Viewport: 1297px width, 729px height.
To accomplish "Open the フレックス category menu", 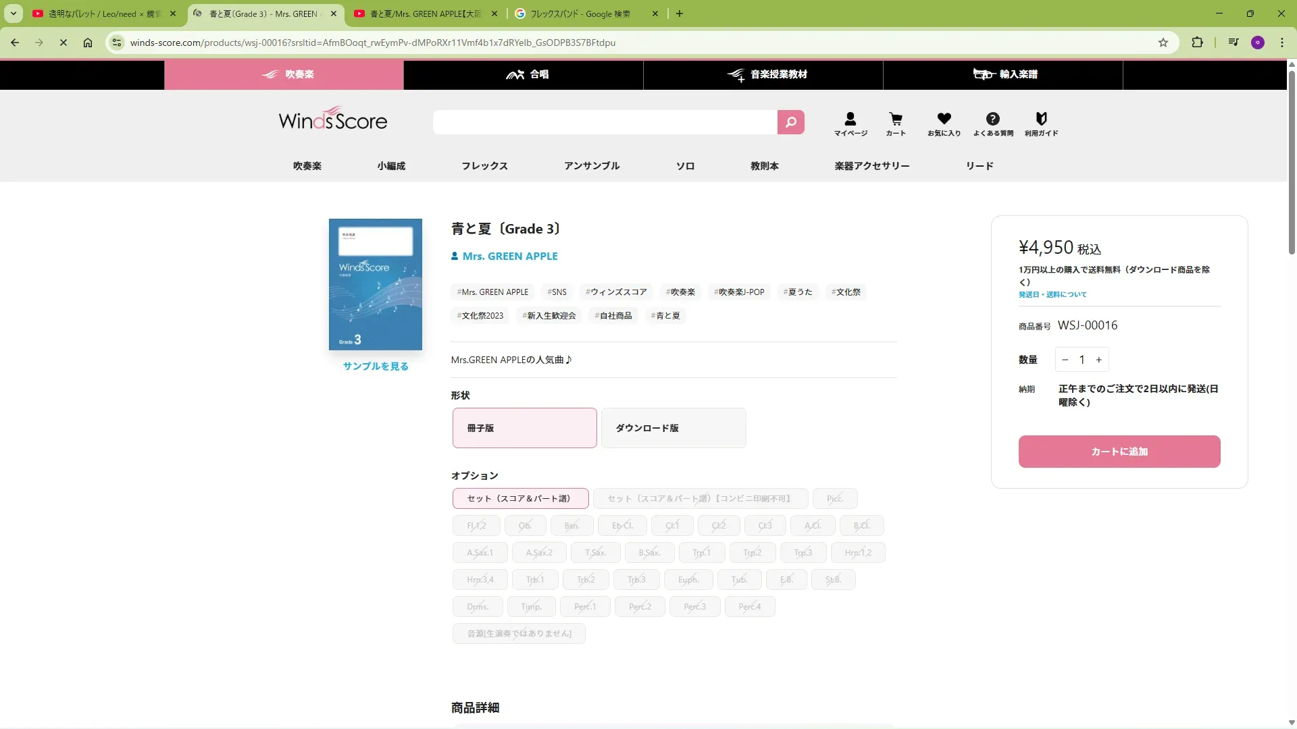I will point(484,166).
